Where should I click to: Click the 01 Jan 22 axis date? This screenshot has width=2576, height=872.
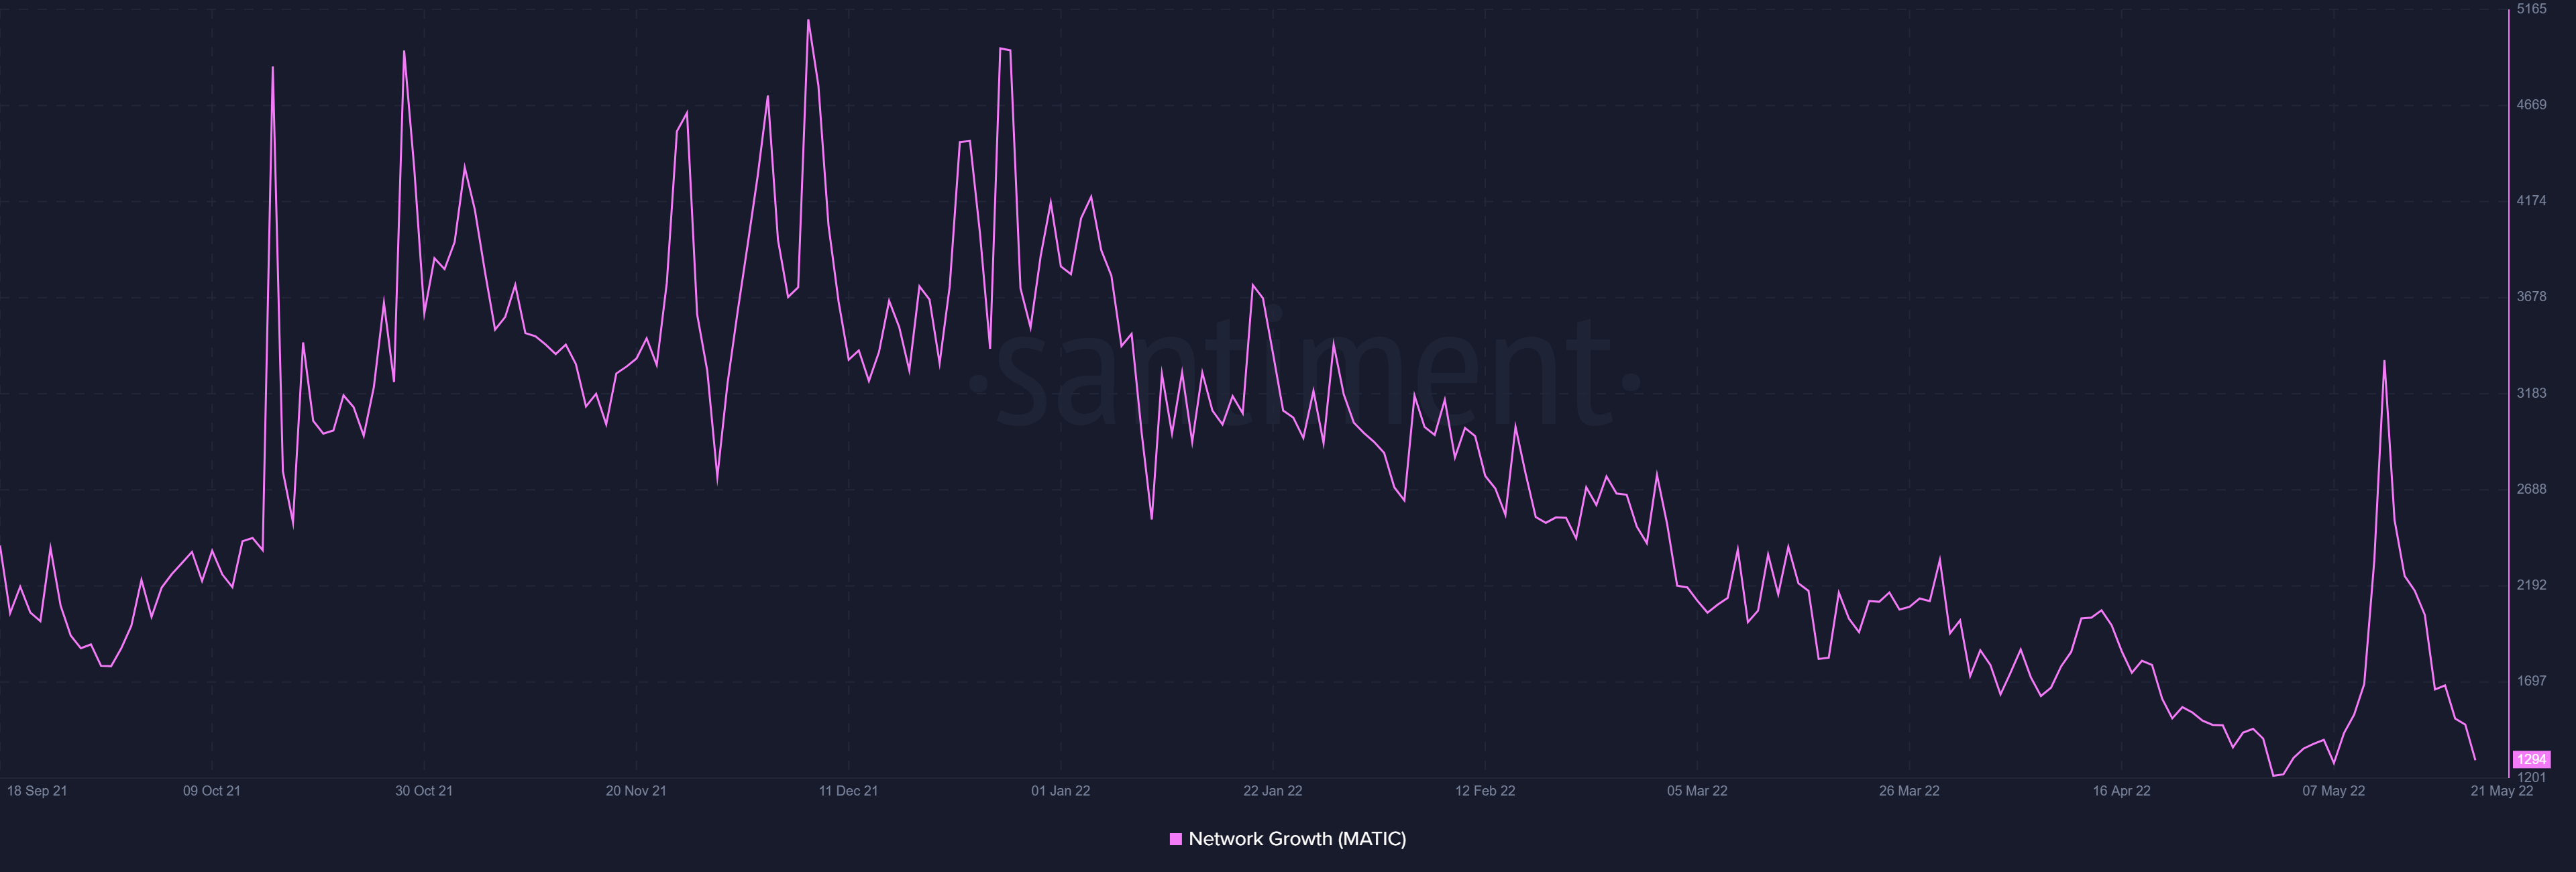point(1060,791)
